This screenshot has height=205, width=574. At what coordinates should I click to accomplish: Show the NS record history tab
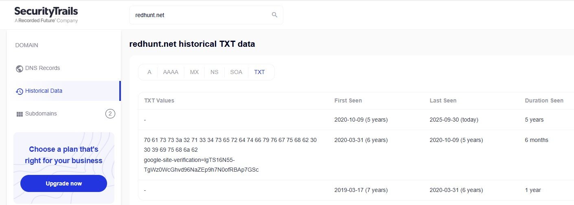click(x=215, y=72)
